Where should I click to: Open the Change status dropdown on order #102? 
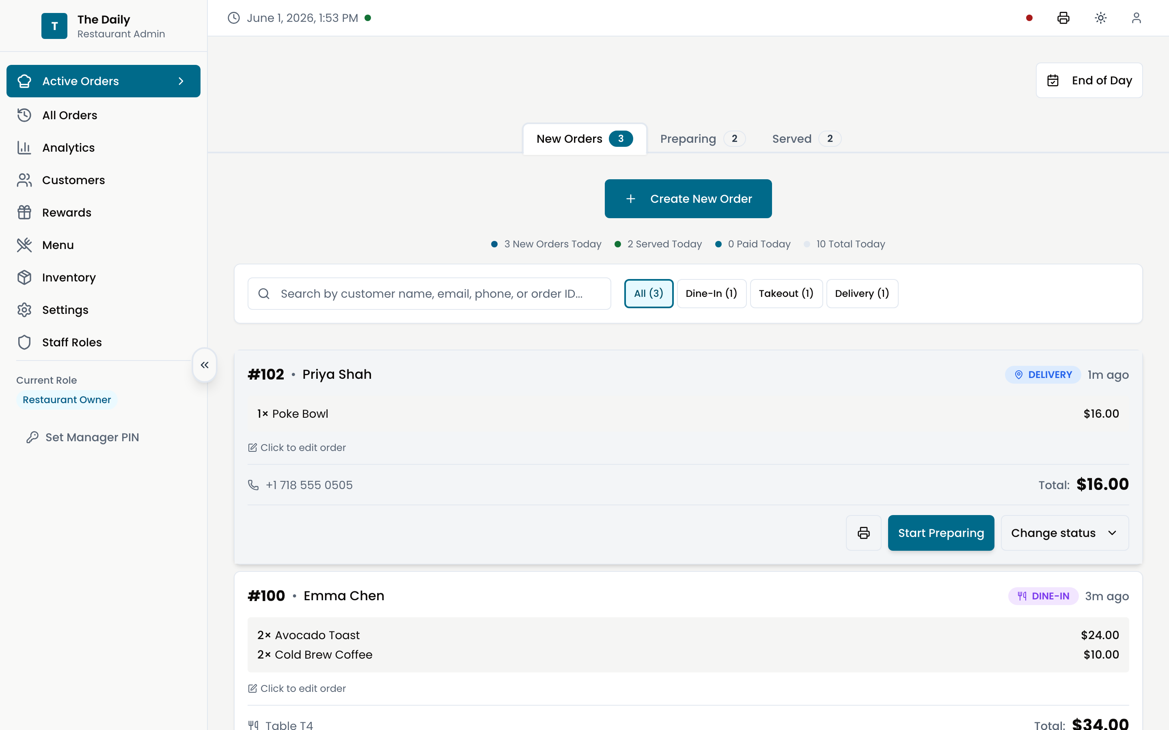(x=1065, y=532)
